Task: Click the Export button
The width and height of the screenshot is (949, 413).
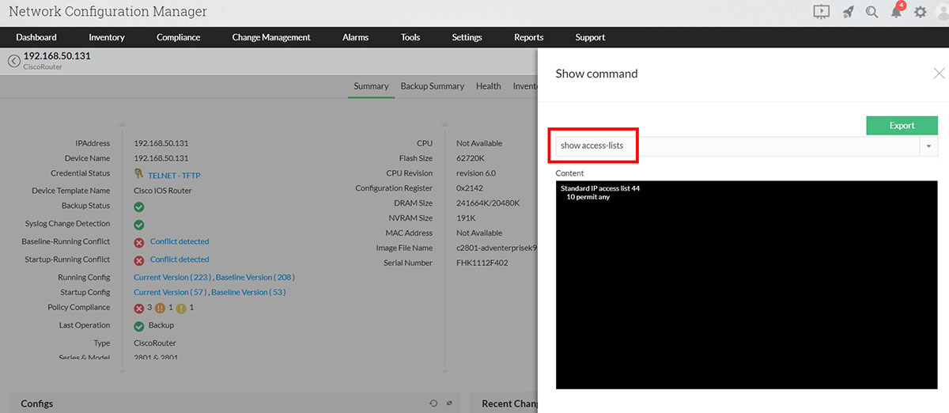Action: coord(902,125)
